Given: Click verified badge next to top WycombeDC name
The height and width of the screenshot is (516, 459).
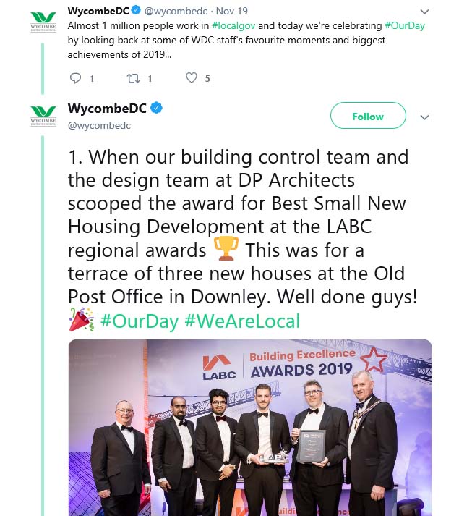Looking at the screenshot, I should [136, 11].
